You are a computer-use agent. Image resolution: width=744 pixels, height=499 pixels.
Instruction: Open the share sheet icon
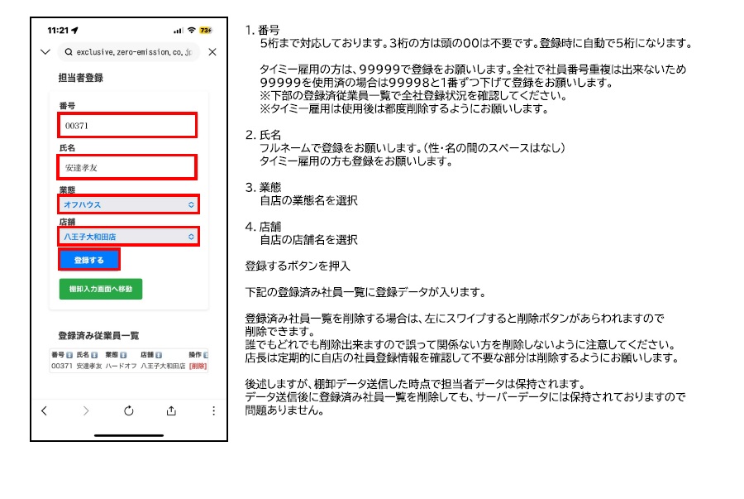pos(171,410)
